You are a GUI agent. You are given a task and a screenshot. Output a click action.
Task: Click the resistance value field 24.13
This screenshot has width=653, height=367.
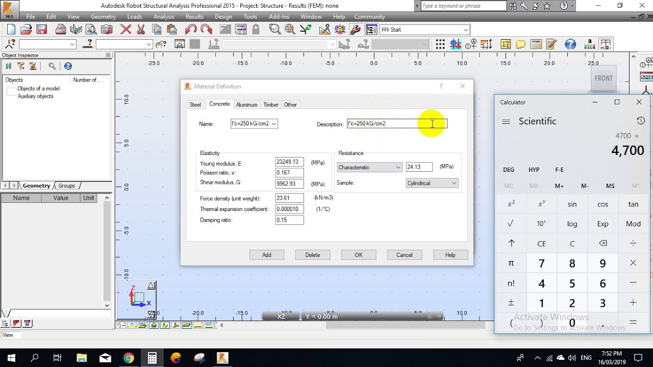coord(419,167)
